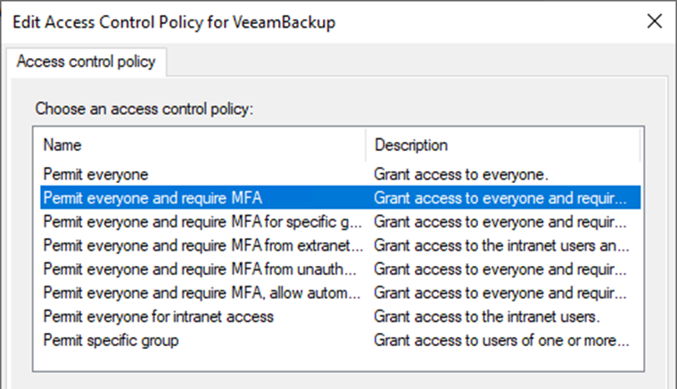Select the highlighted 'Permit everyone and require MFA' policy
Viewport: 677px width, 389px height.
click(152, 196)
